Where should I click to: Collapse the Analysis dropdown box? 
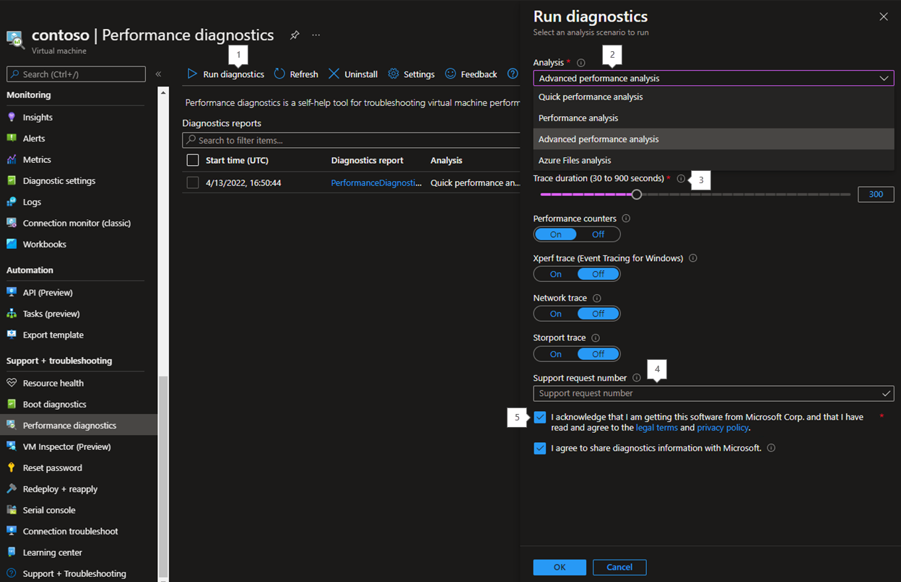(x=884, y=78)
